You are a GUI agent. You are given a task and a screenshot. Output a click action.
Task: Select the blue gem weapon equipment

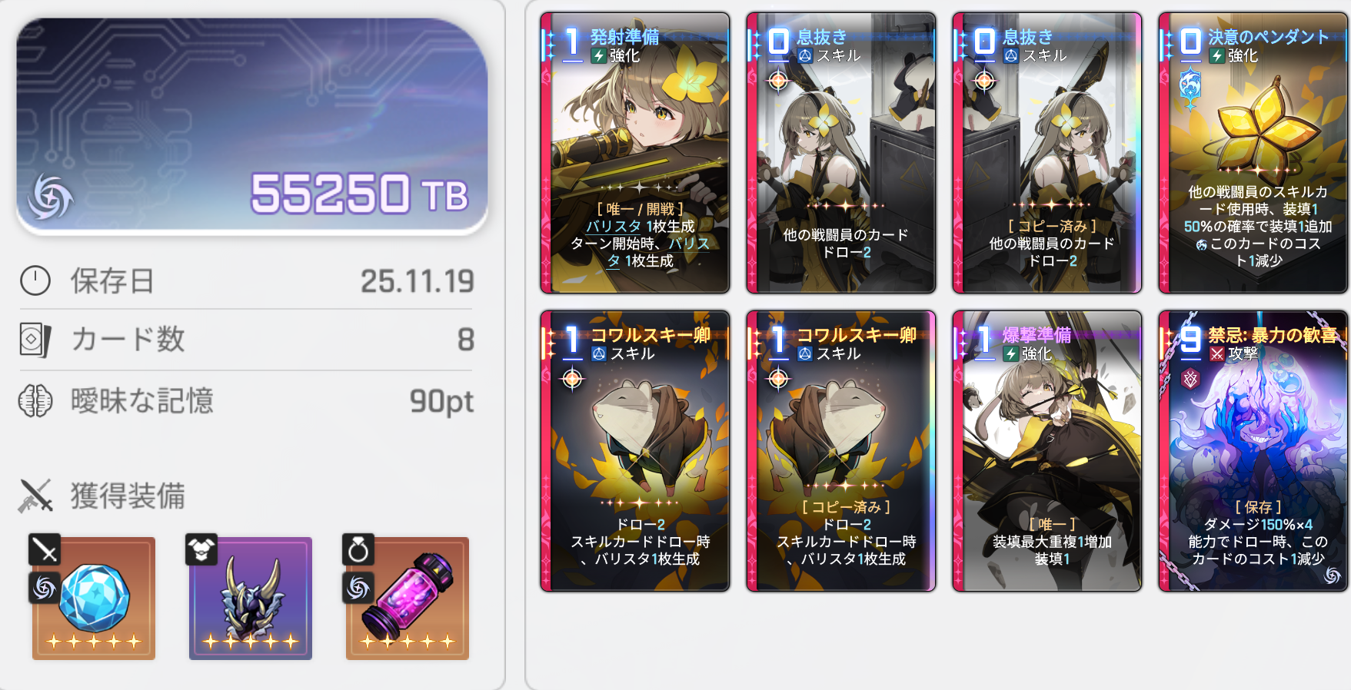pyautogui.click(x=94, y=598)
